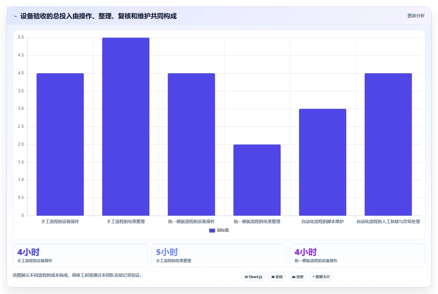Click the chart title 设备验收的总投入 heading
The image size is (438, 294).
(98, 16)
